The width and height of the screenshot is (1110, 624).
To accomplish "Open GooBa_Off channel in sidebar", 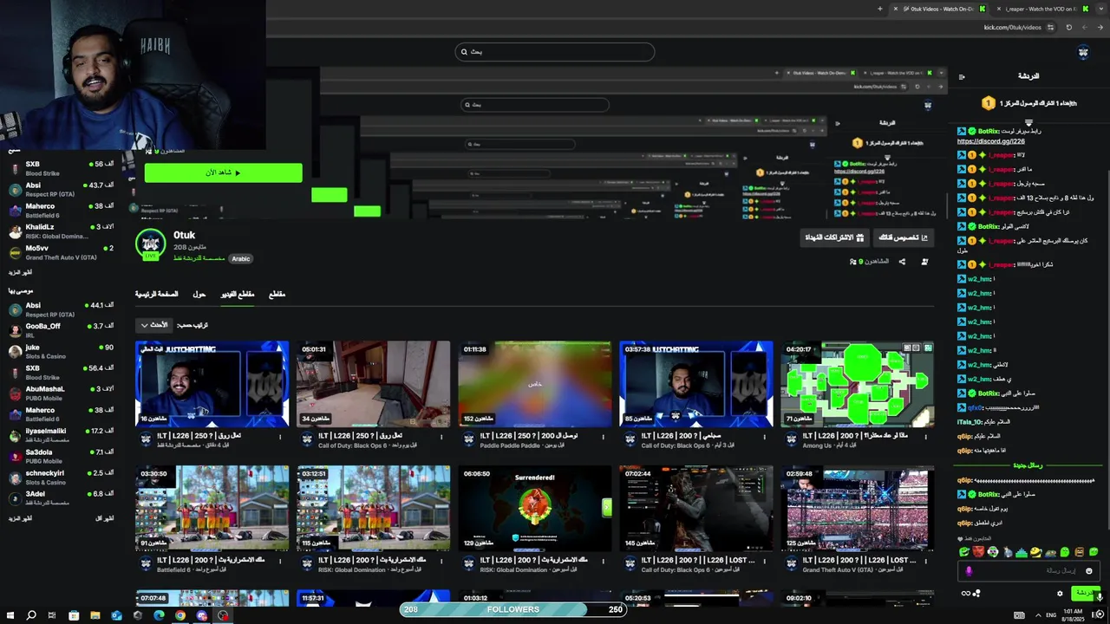I will point(61,330).
